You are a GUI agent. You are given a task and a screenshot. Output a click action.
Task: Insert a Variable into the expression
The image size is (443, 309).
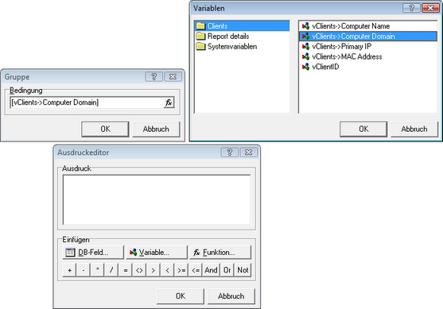tap(157, 252)
